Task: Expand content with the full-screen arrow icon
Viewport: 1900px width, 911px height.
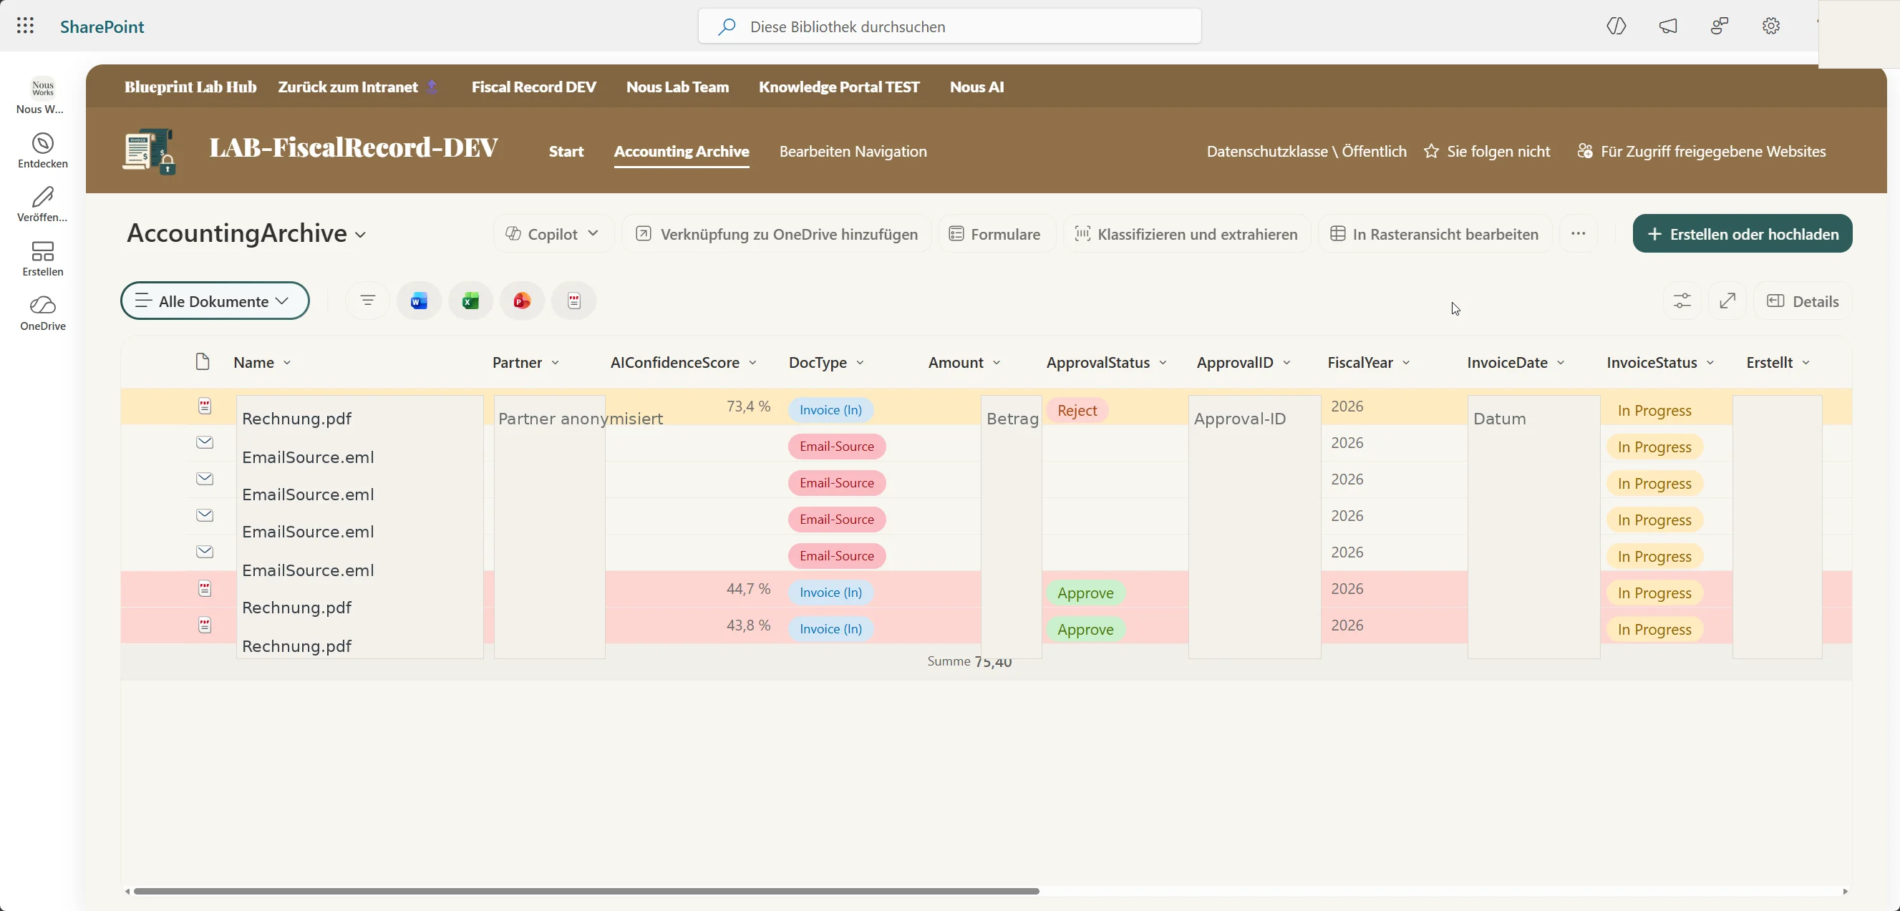Action: (x=1727, y=301)
